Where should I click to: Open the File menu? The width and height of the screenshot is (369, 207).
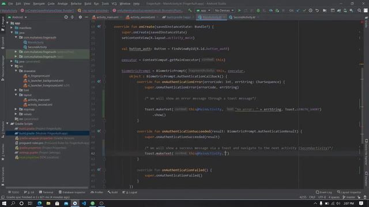(x=10, y=3)
